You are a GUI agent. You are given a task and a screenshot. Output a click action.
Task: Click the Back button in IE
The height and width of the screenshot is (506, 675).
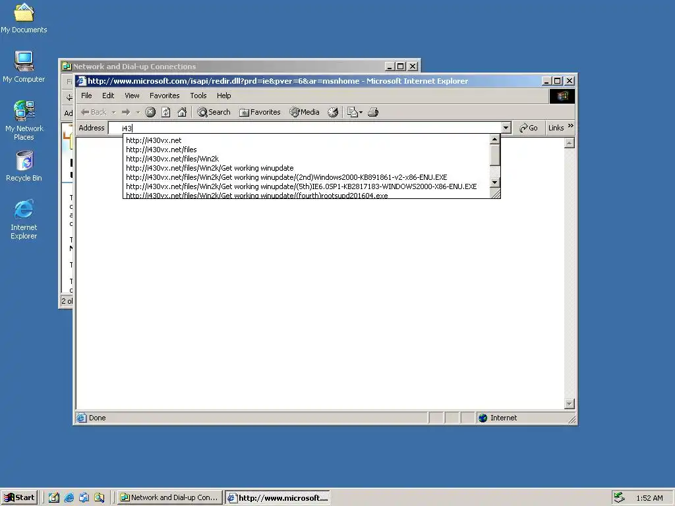click(x=94, y=112)
